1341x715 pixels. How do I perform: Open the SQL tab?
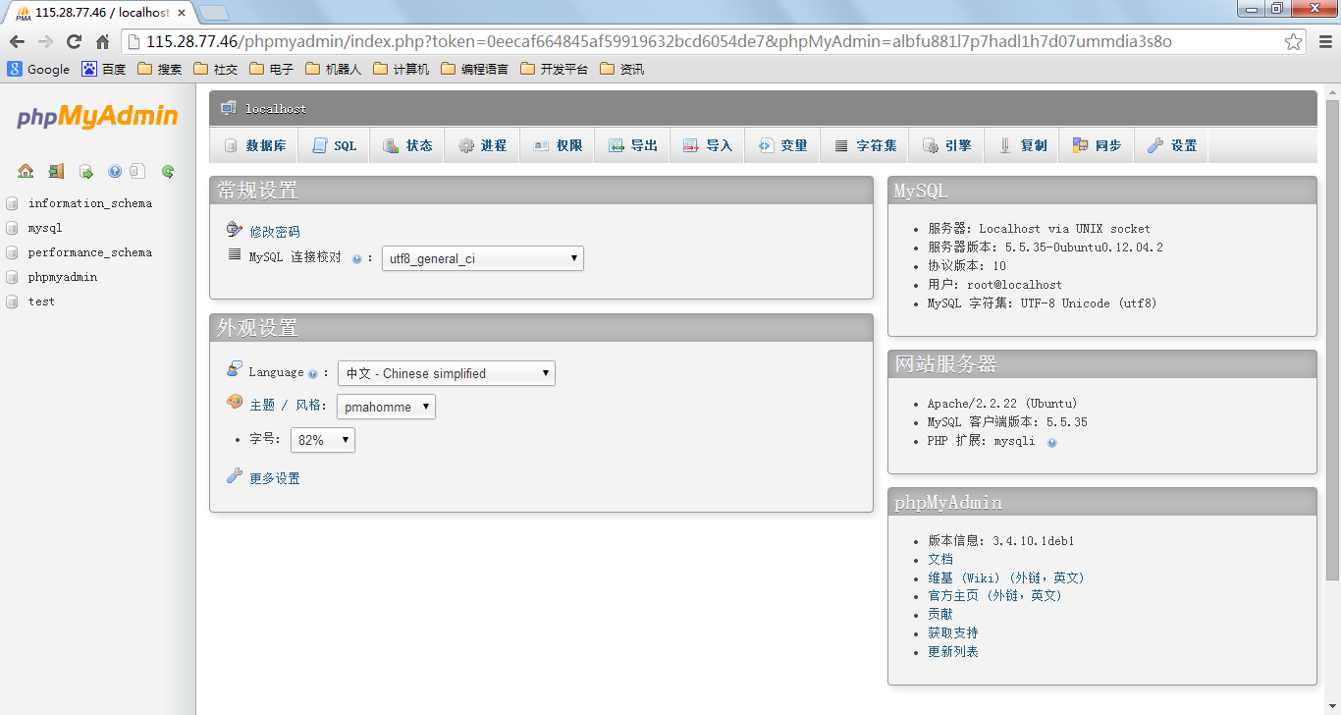pos(334,145)
